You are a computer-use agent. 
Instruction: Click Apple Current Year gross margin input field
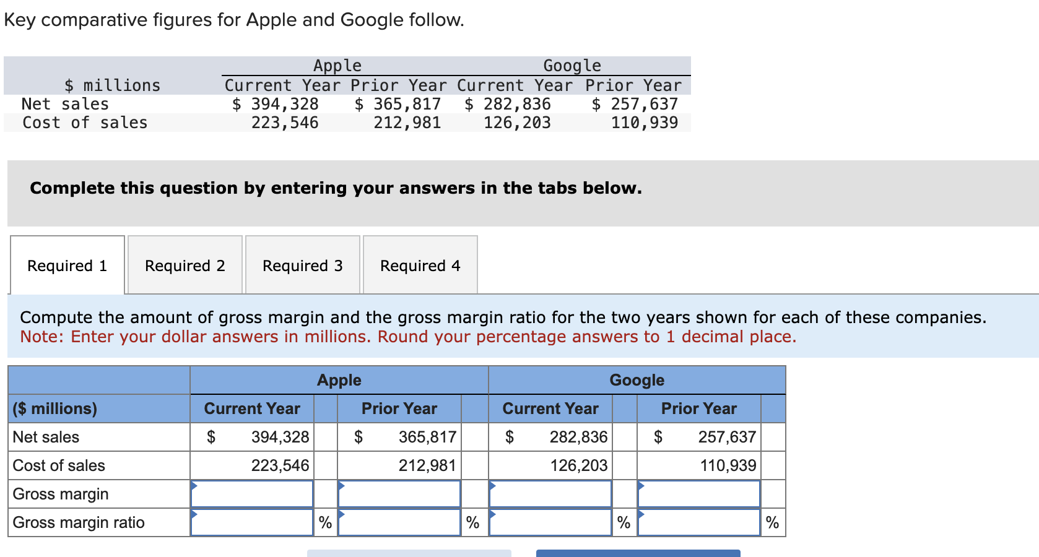coord(251,493)
